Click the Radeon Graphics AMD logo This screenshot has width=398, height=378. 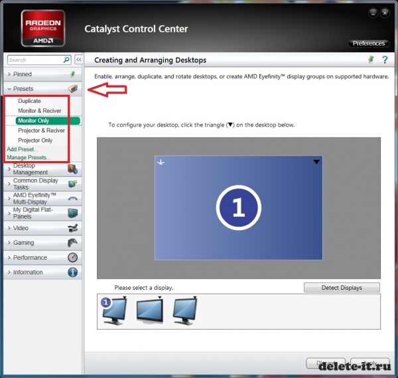pos(43,29)
